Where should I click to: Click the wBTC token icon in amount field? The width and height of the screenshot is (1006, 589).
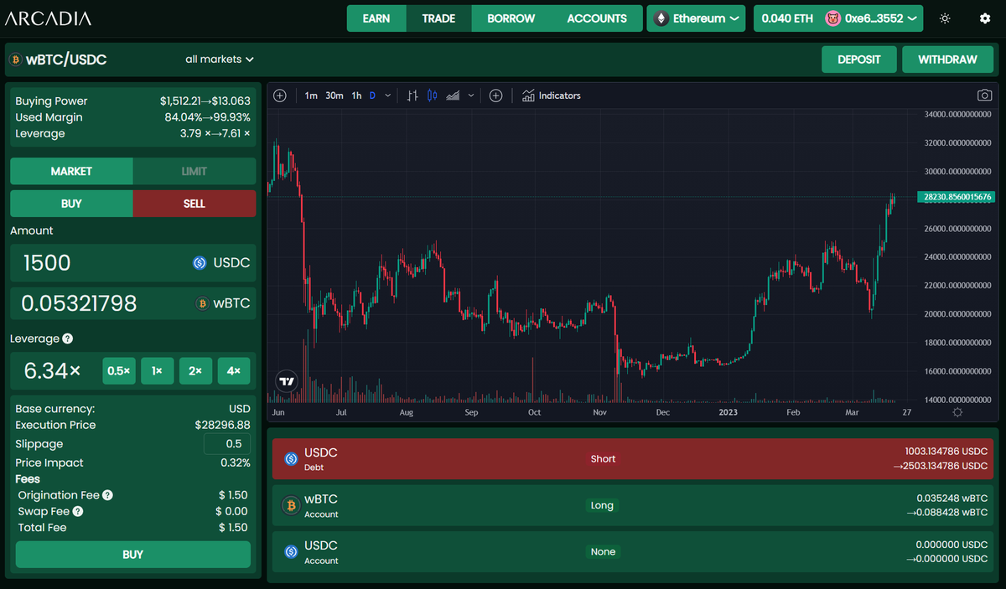pos(201,303)
